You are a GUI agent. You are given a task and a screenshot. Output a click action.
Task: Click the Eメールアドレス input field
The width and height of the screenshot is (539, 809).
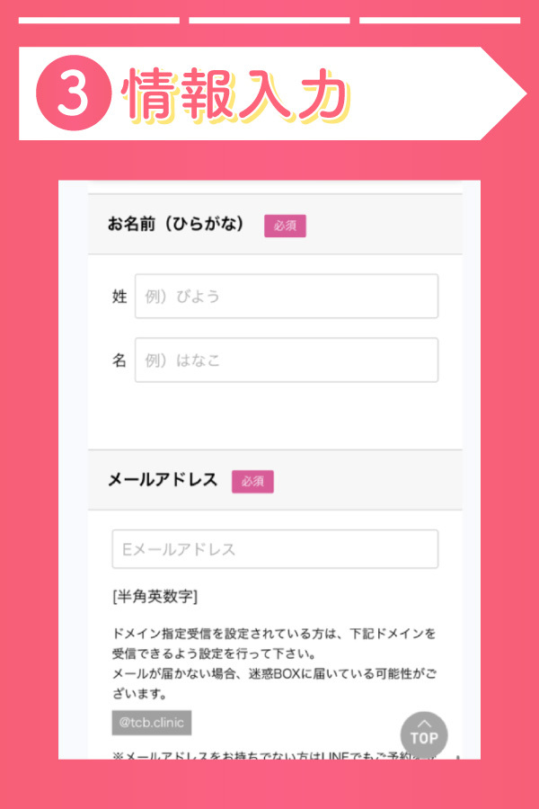pos(275,549)
